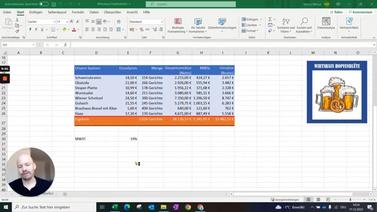Image resolution: width=377 pixels, height=212 pixels.
Task: Toggle bottom vertical alignment
Action: click(x=99, y=21)
